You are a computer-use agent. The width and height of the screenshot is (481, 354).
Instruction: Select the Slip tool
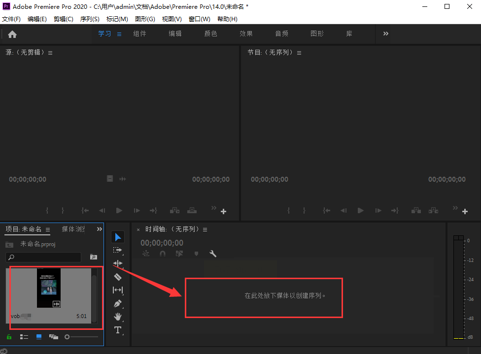click(x=118, y=290)
